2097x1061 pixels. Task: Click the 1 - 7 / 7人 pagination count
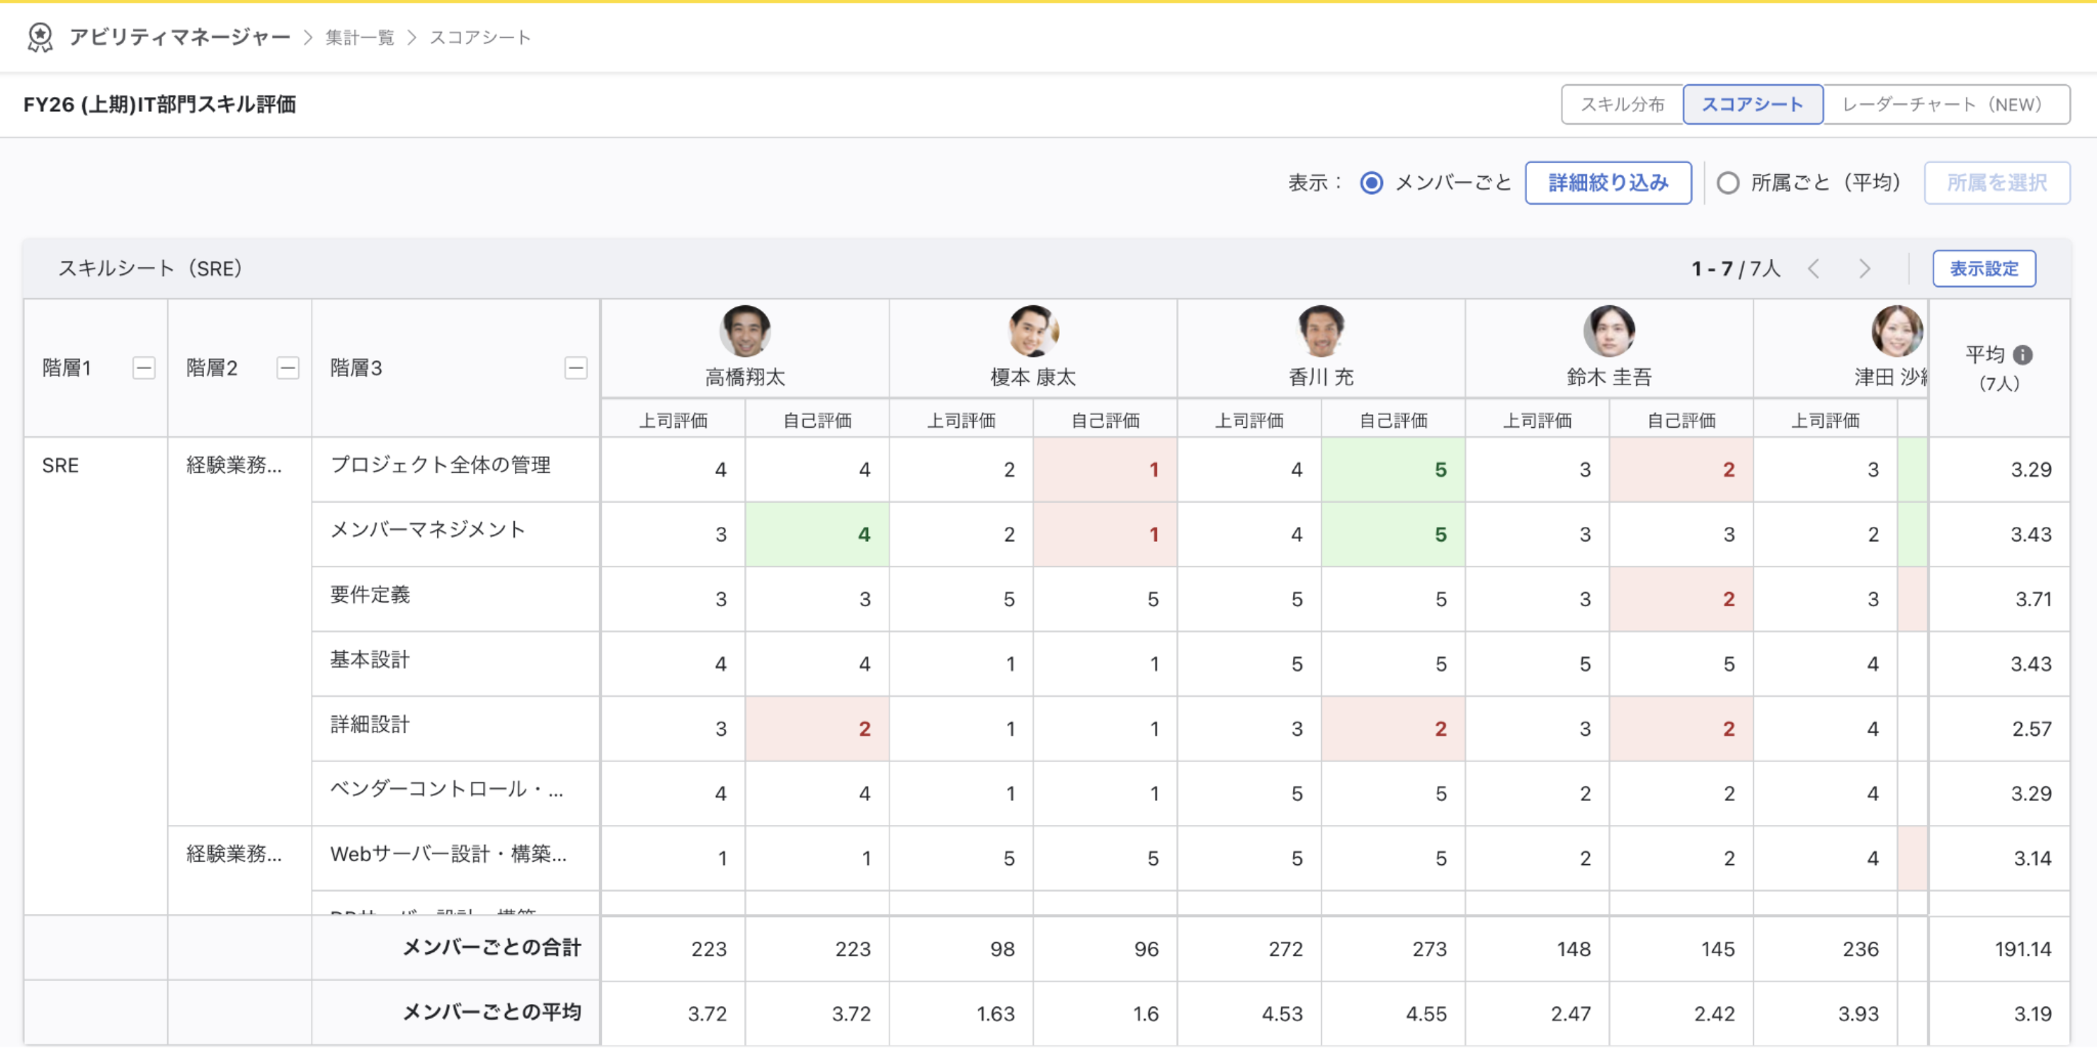pos(1735,269)
